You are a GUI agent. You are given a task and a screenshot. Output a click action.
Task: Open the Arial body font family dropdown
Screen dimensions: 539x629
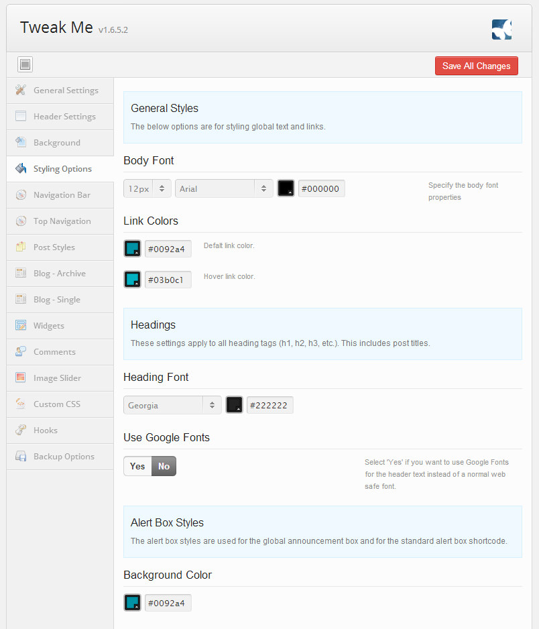[x=224, y=189]
